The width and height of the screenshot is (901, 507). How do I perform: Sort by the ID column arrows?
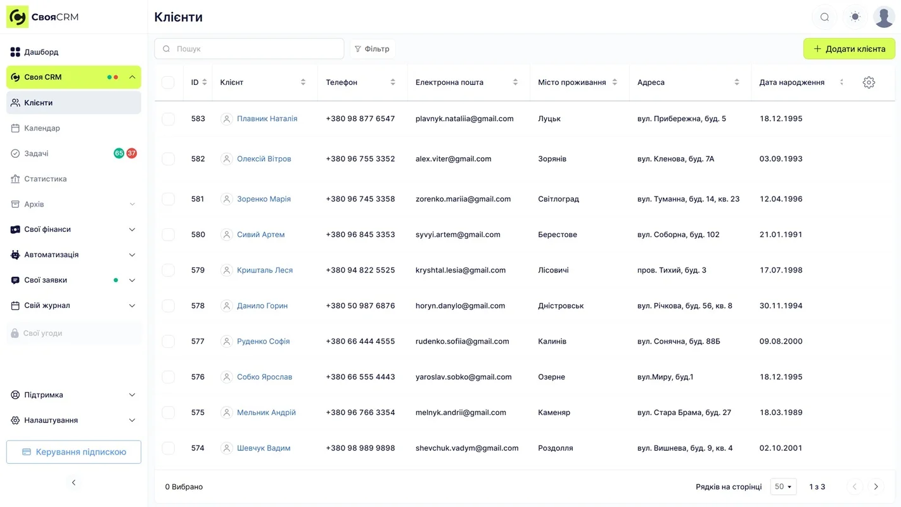(204, 82)
